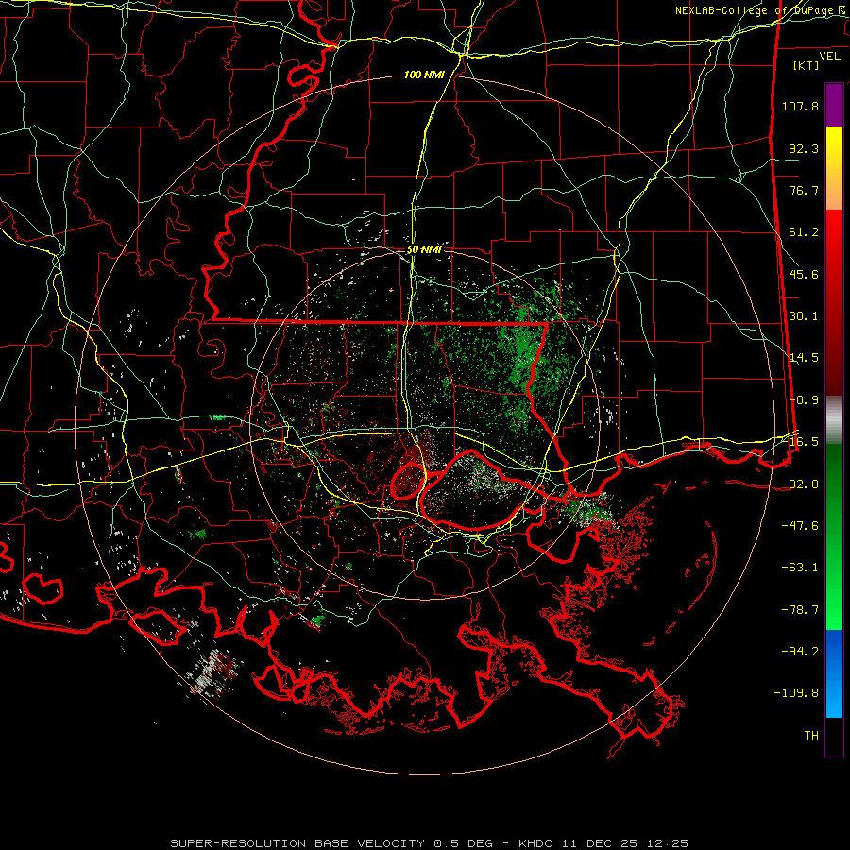This screenshot has width=850, height=850.
Task: Select the 76.7 velocity scale value
Action: point(804,190)
